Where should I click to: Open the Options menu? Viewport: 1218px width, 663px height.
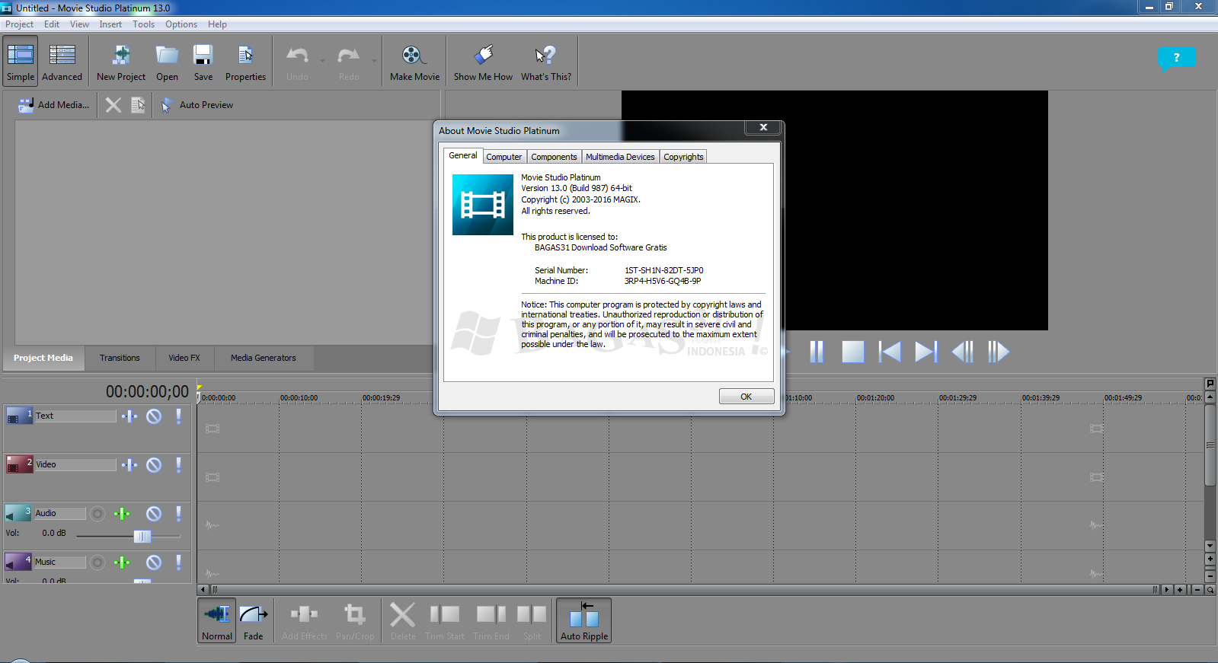(x=181, y=24)
